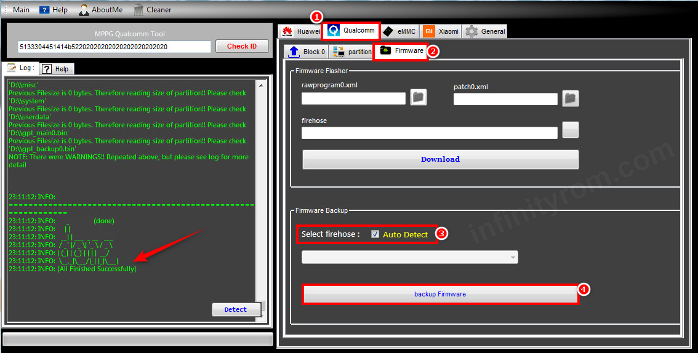Click the eMMC chip icon
698x353 pixels.
click(388, 31)
